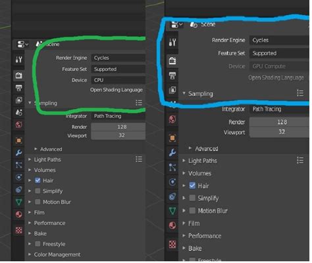Open the Physics tab in the left panel
The width and height of the screenshot is (312, 263).
pyautogui.click(x=18, y=177)
